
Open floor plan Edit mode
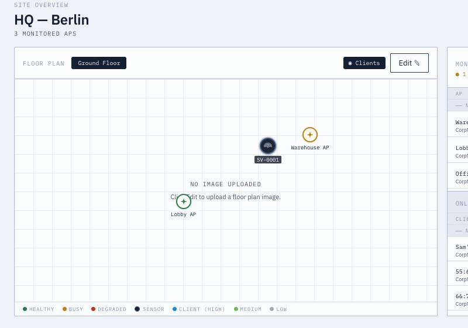[x=409, y=63]
